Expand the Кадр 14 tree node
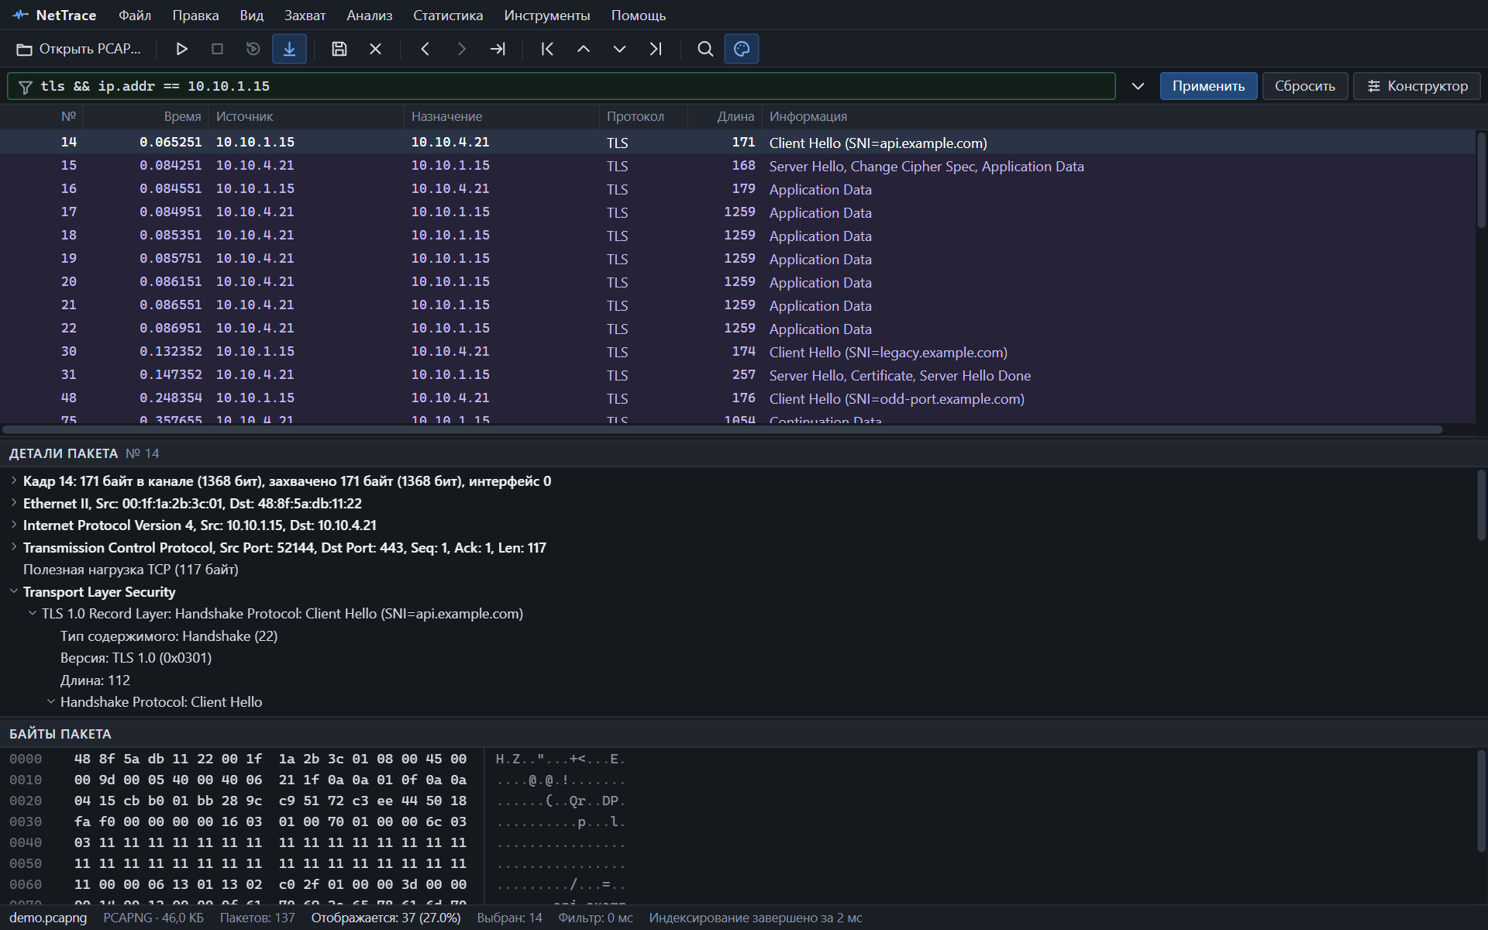Viewport: 1488px width, 930px height. pos(14,480)
